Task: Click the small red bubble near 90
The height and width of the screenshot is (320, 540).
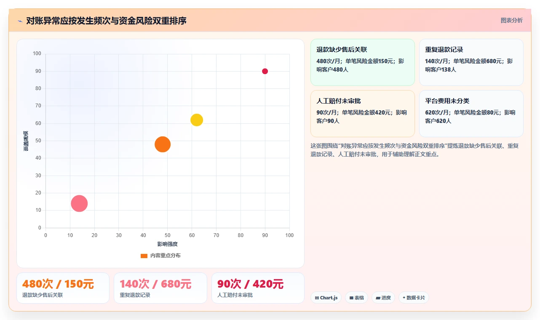Action: 265,71
